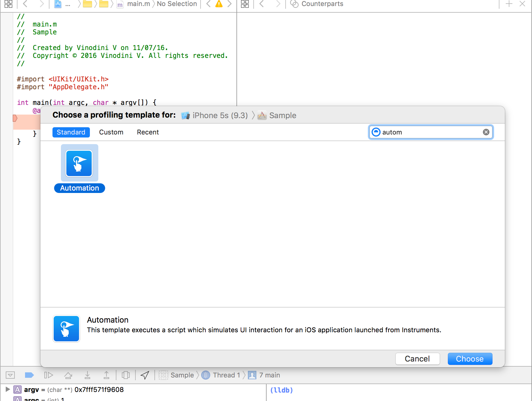532x401 pixels.
Task: Click the step into icon in debug bar
Action: 87,375
